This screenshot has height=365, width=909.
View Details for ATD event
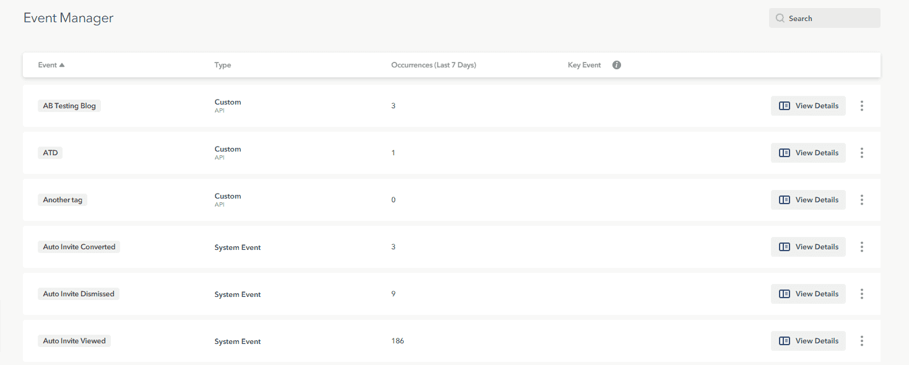coord(808,153)
